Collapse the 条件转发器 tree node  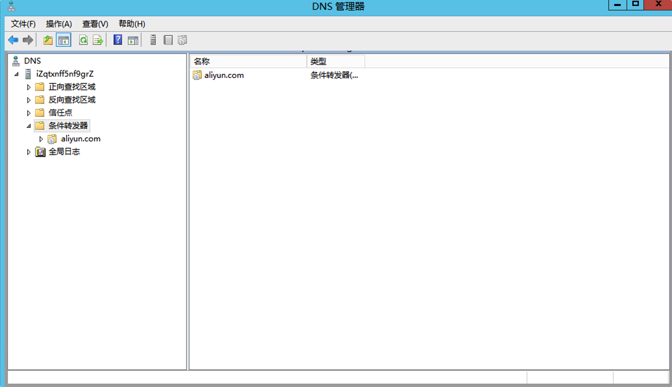[29, 126]
